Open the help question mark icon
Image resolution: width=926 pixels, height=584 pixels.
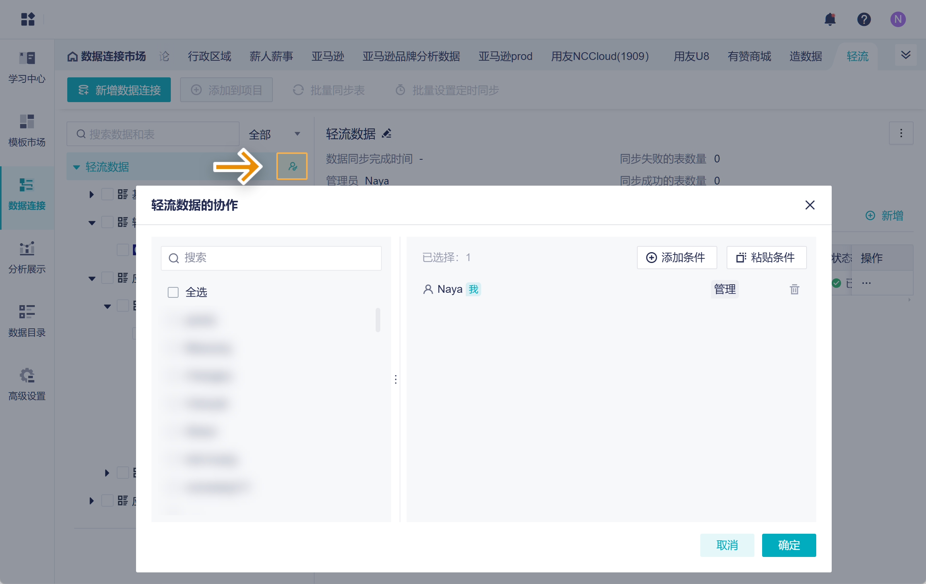pos(863,19)
